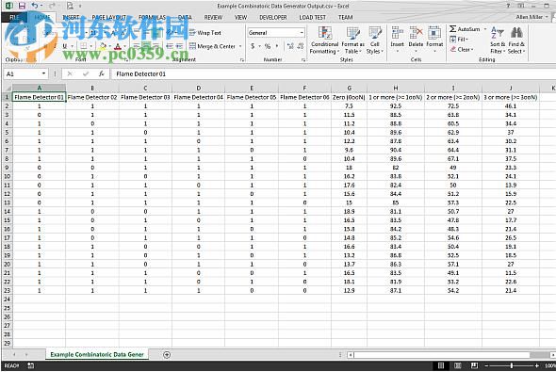The image size is (556, 372).
Task: Click the formula bar containing Flame Detector 01
Action: [x=334, y=73]
